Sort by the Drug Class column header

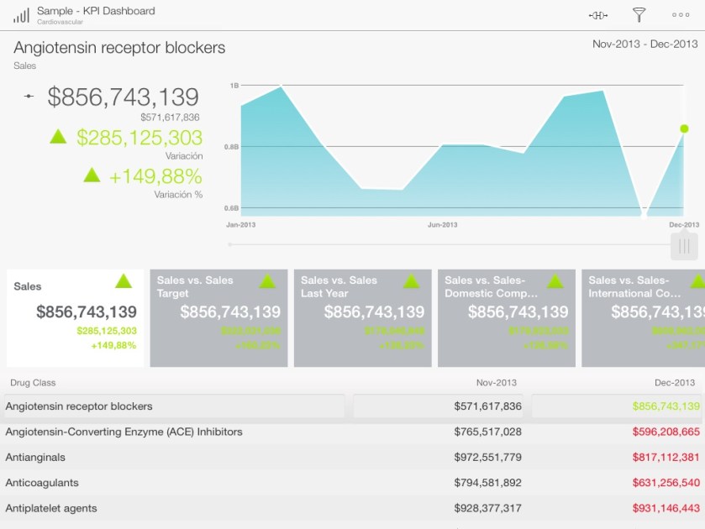tap(33, 383)
